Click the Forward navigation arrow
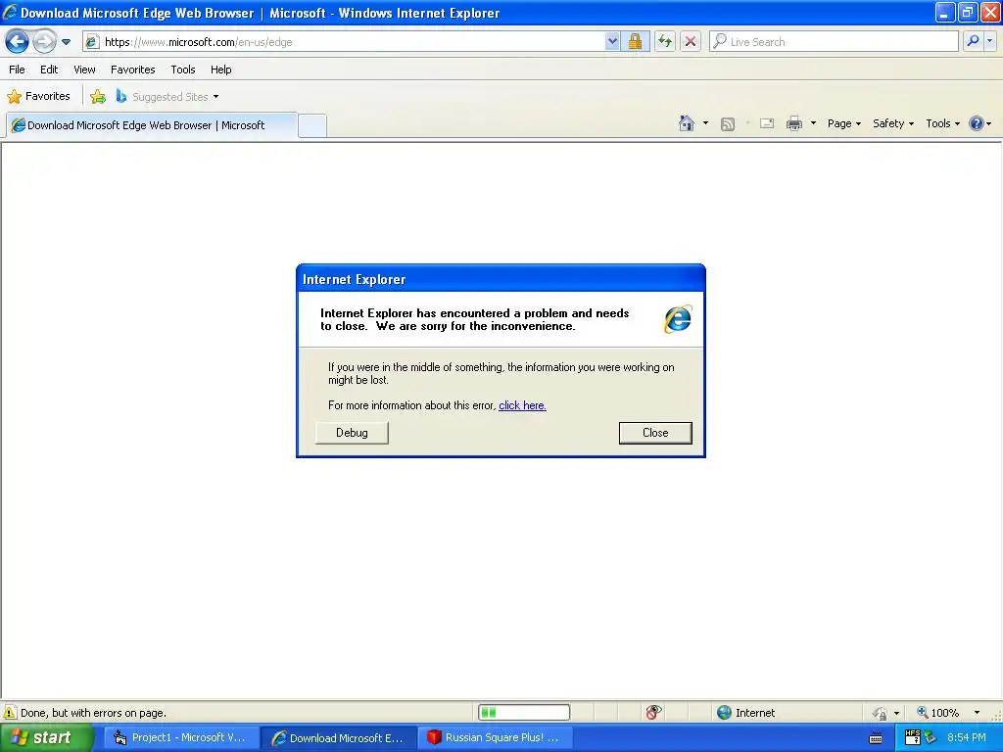The height and width of the screenshot is (752, 1003). click(x=44, y=42)
